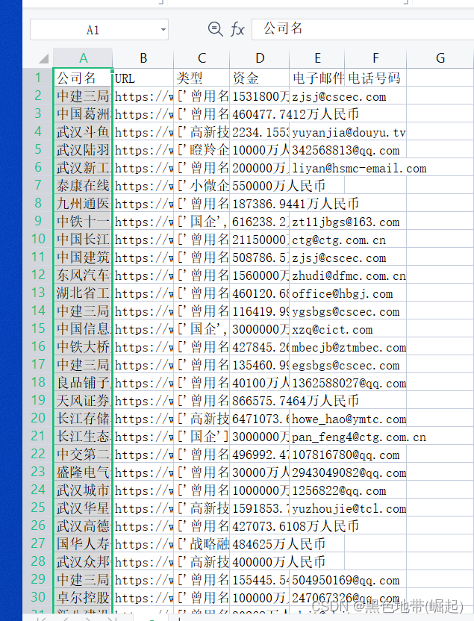
Task: Select column C header
Action: pyautogui.click(x=202, y=58)
